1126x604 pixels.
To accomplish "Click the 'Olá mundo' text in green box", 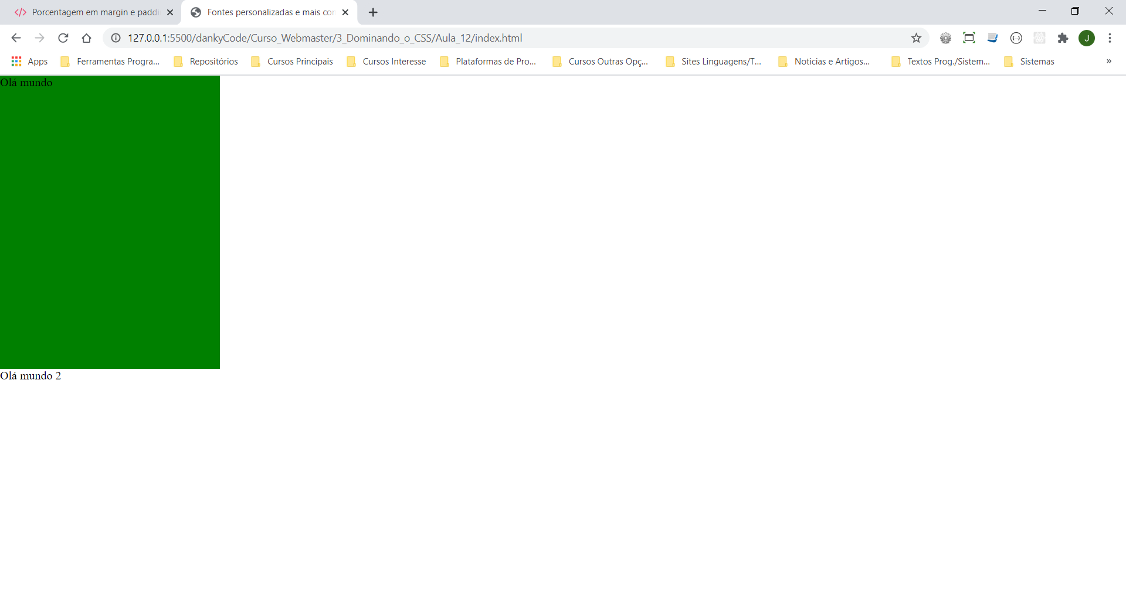I will tap(26, 83).
